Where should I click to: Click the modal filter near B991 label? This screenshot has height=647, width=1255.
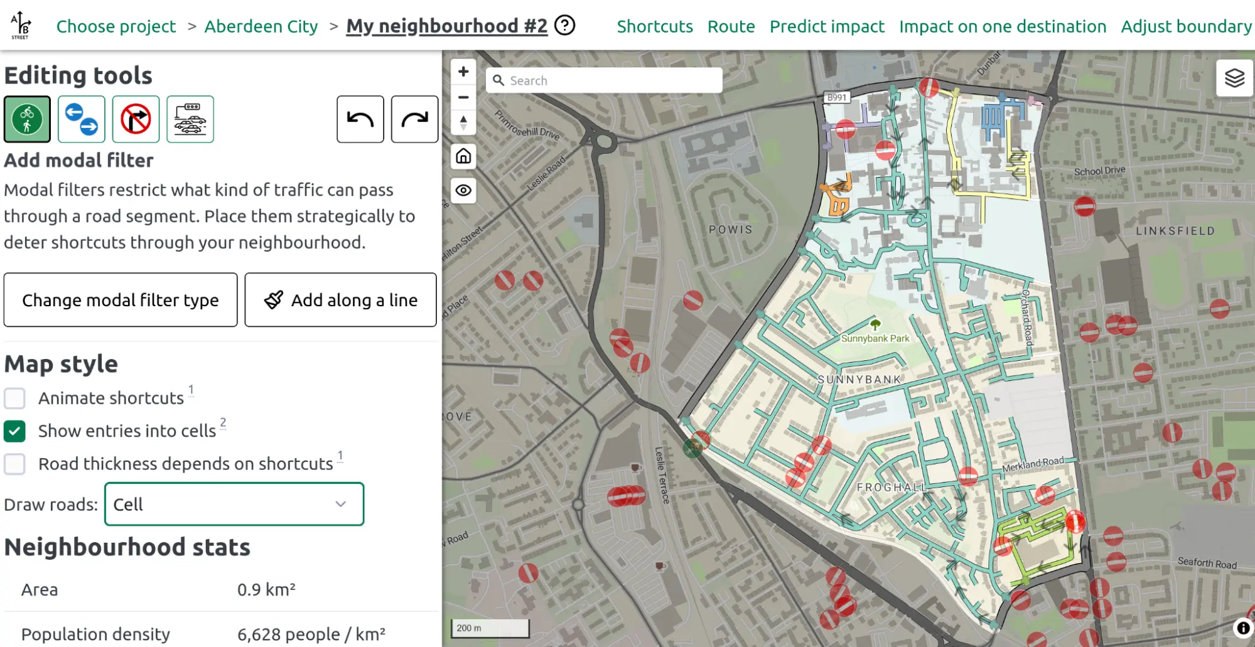845,129
